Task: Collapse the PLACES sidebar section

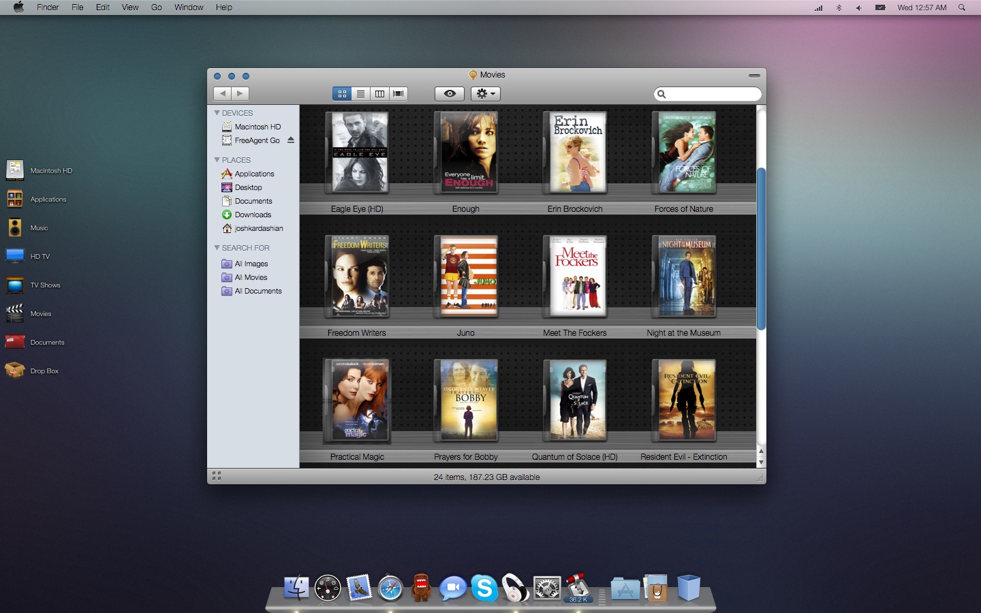Action: pos(217,160)
